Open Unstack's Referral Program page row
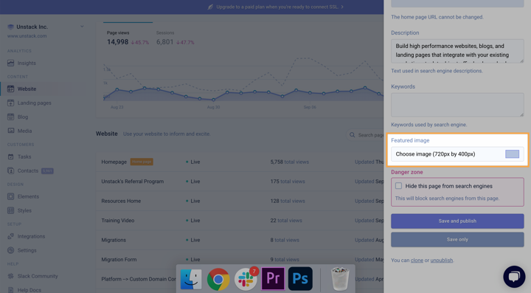Screen dimensions: 531x293 240,182
